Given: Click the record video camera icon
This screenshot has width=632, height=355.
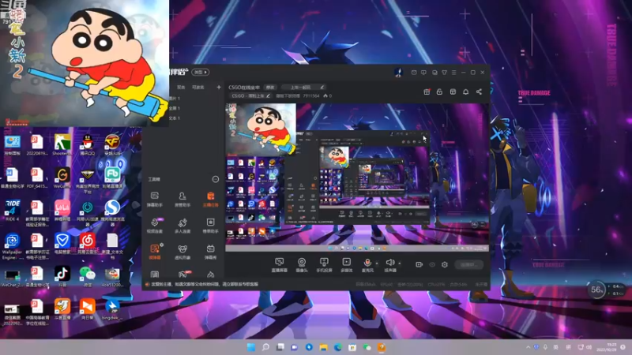Looking at the screenshot, I should tap(419, 264).
